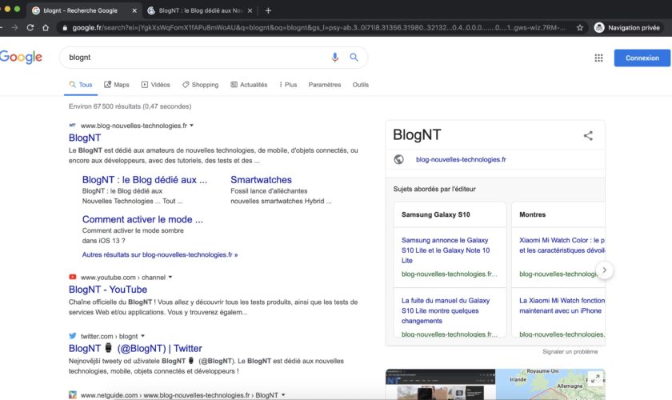The width and height of the screenshot is (672, 400).
Task: Click the Google search input field
Action: tap(192, 58)
